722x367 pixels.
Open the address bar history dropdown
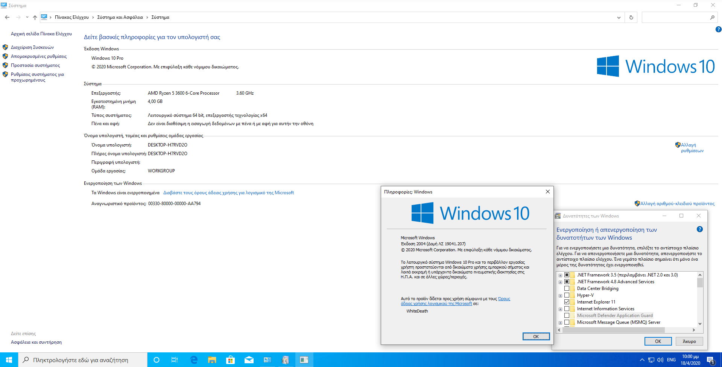coord(619,17)
